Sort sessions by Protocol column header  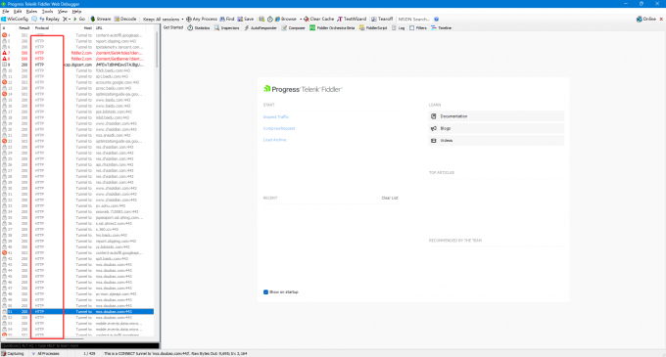click(42, 28)
